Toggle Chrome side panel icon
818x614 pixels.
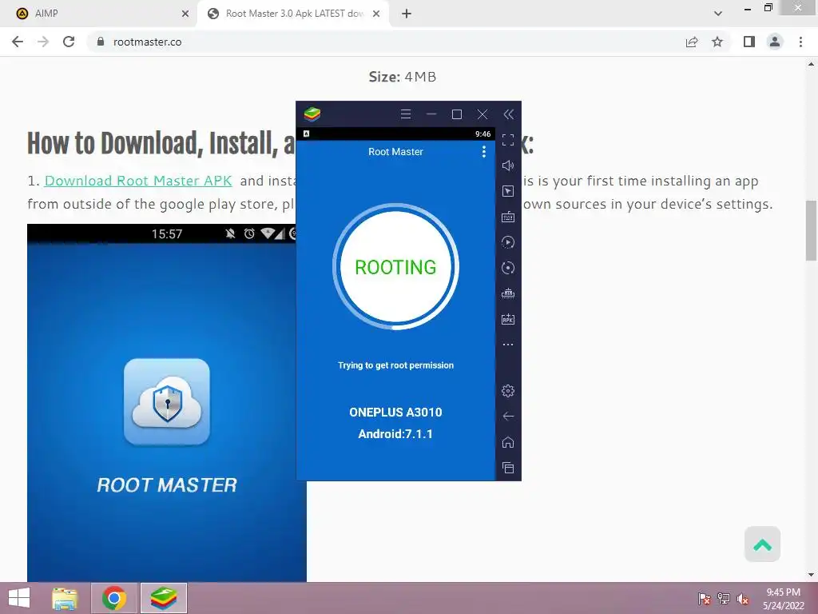[749, 42]
